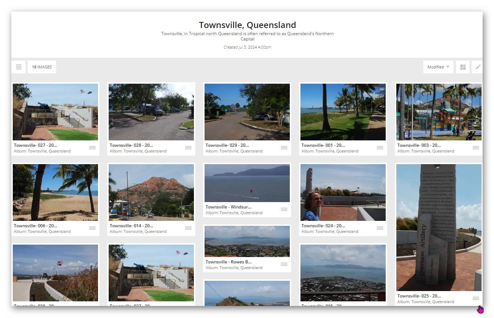Image resolution: width=494 pixels, height=318 pixels.
Task: Click the album link under Townsville- 024
Action: pos(330,231)
